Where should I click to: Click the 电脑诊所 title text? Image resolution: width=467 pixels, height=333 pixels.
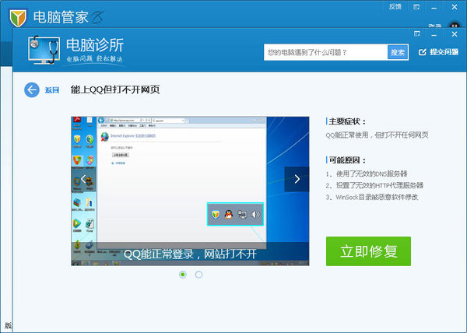point(95,45)
